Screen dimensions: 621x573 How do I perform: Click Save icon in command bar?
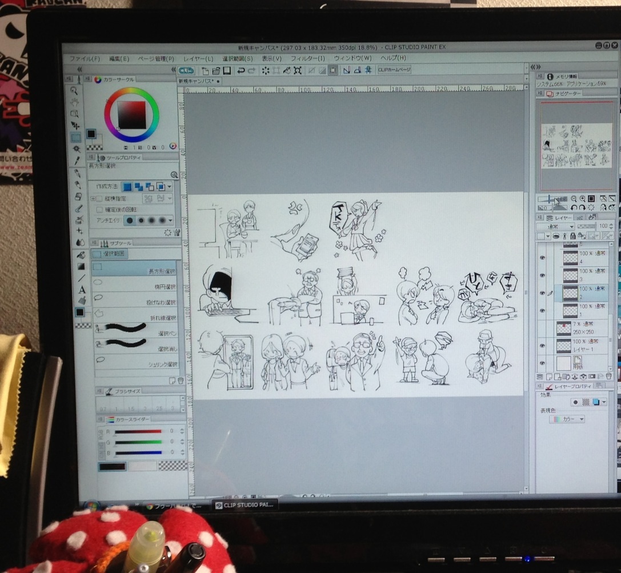[x=227, y=70]
